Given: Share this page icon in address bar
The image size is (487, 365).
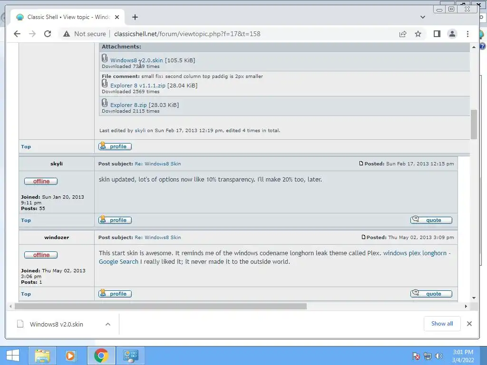Looking at the screenshot, I should pyautogui.click(x=403, y=34).
